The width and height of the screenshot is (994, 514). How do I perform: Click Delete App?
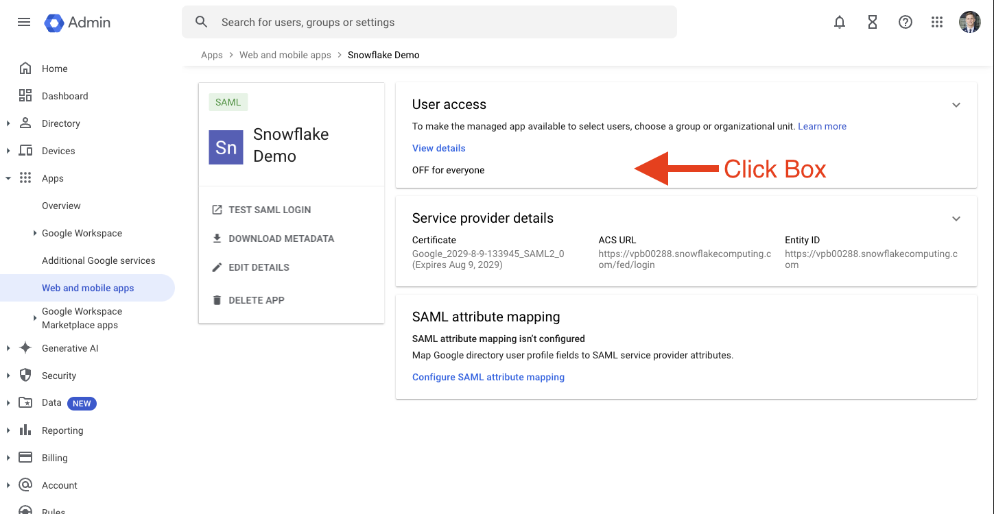click(x=256, y=300)
